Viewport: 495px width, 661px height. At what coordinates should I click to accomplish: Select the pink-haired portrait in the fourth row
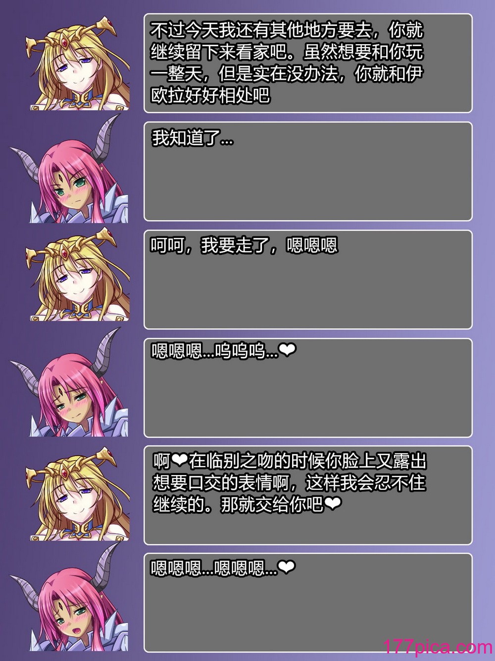(69, 384)
